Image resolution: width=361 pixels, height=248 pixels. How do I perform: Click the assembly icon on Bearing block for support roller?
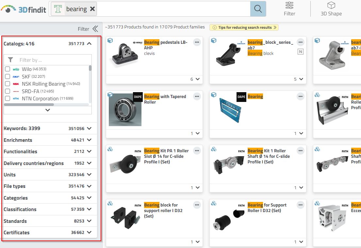(x=110, y=203)
